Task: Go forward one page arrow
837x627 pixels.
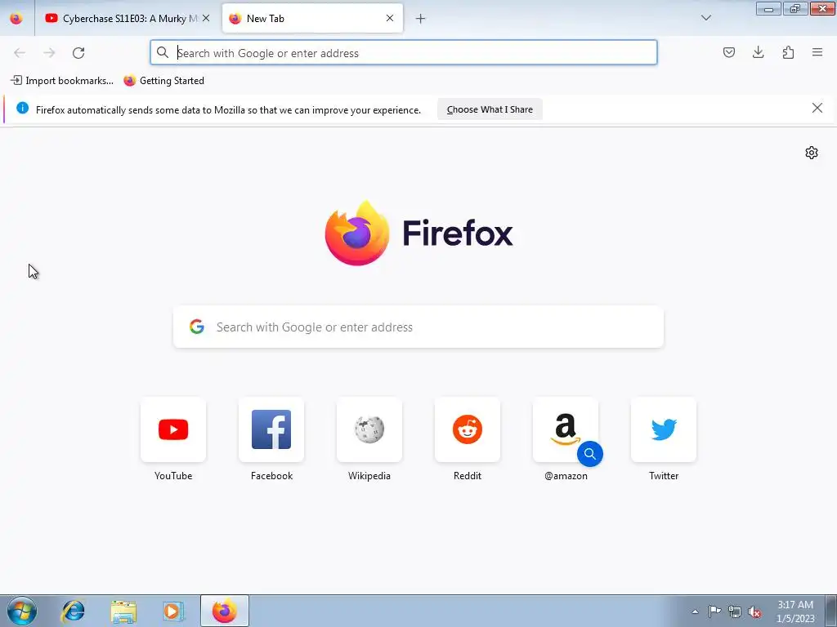Action: (x=49, y=52)
